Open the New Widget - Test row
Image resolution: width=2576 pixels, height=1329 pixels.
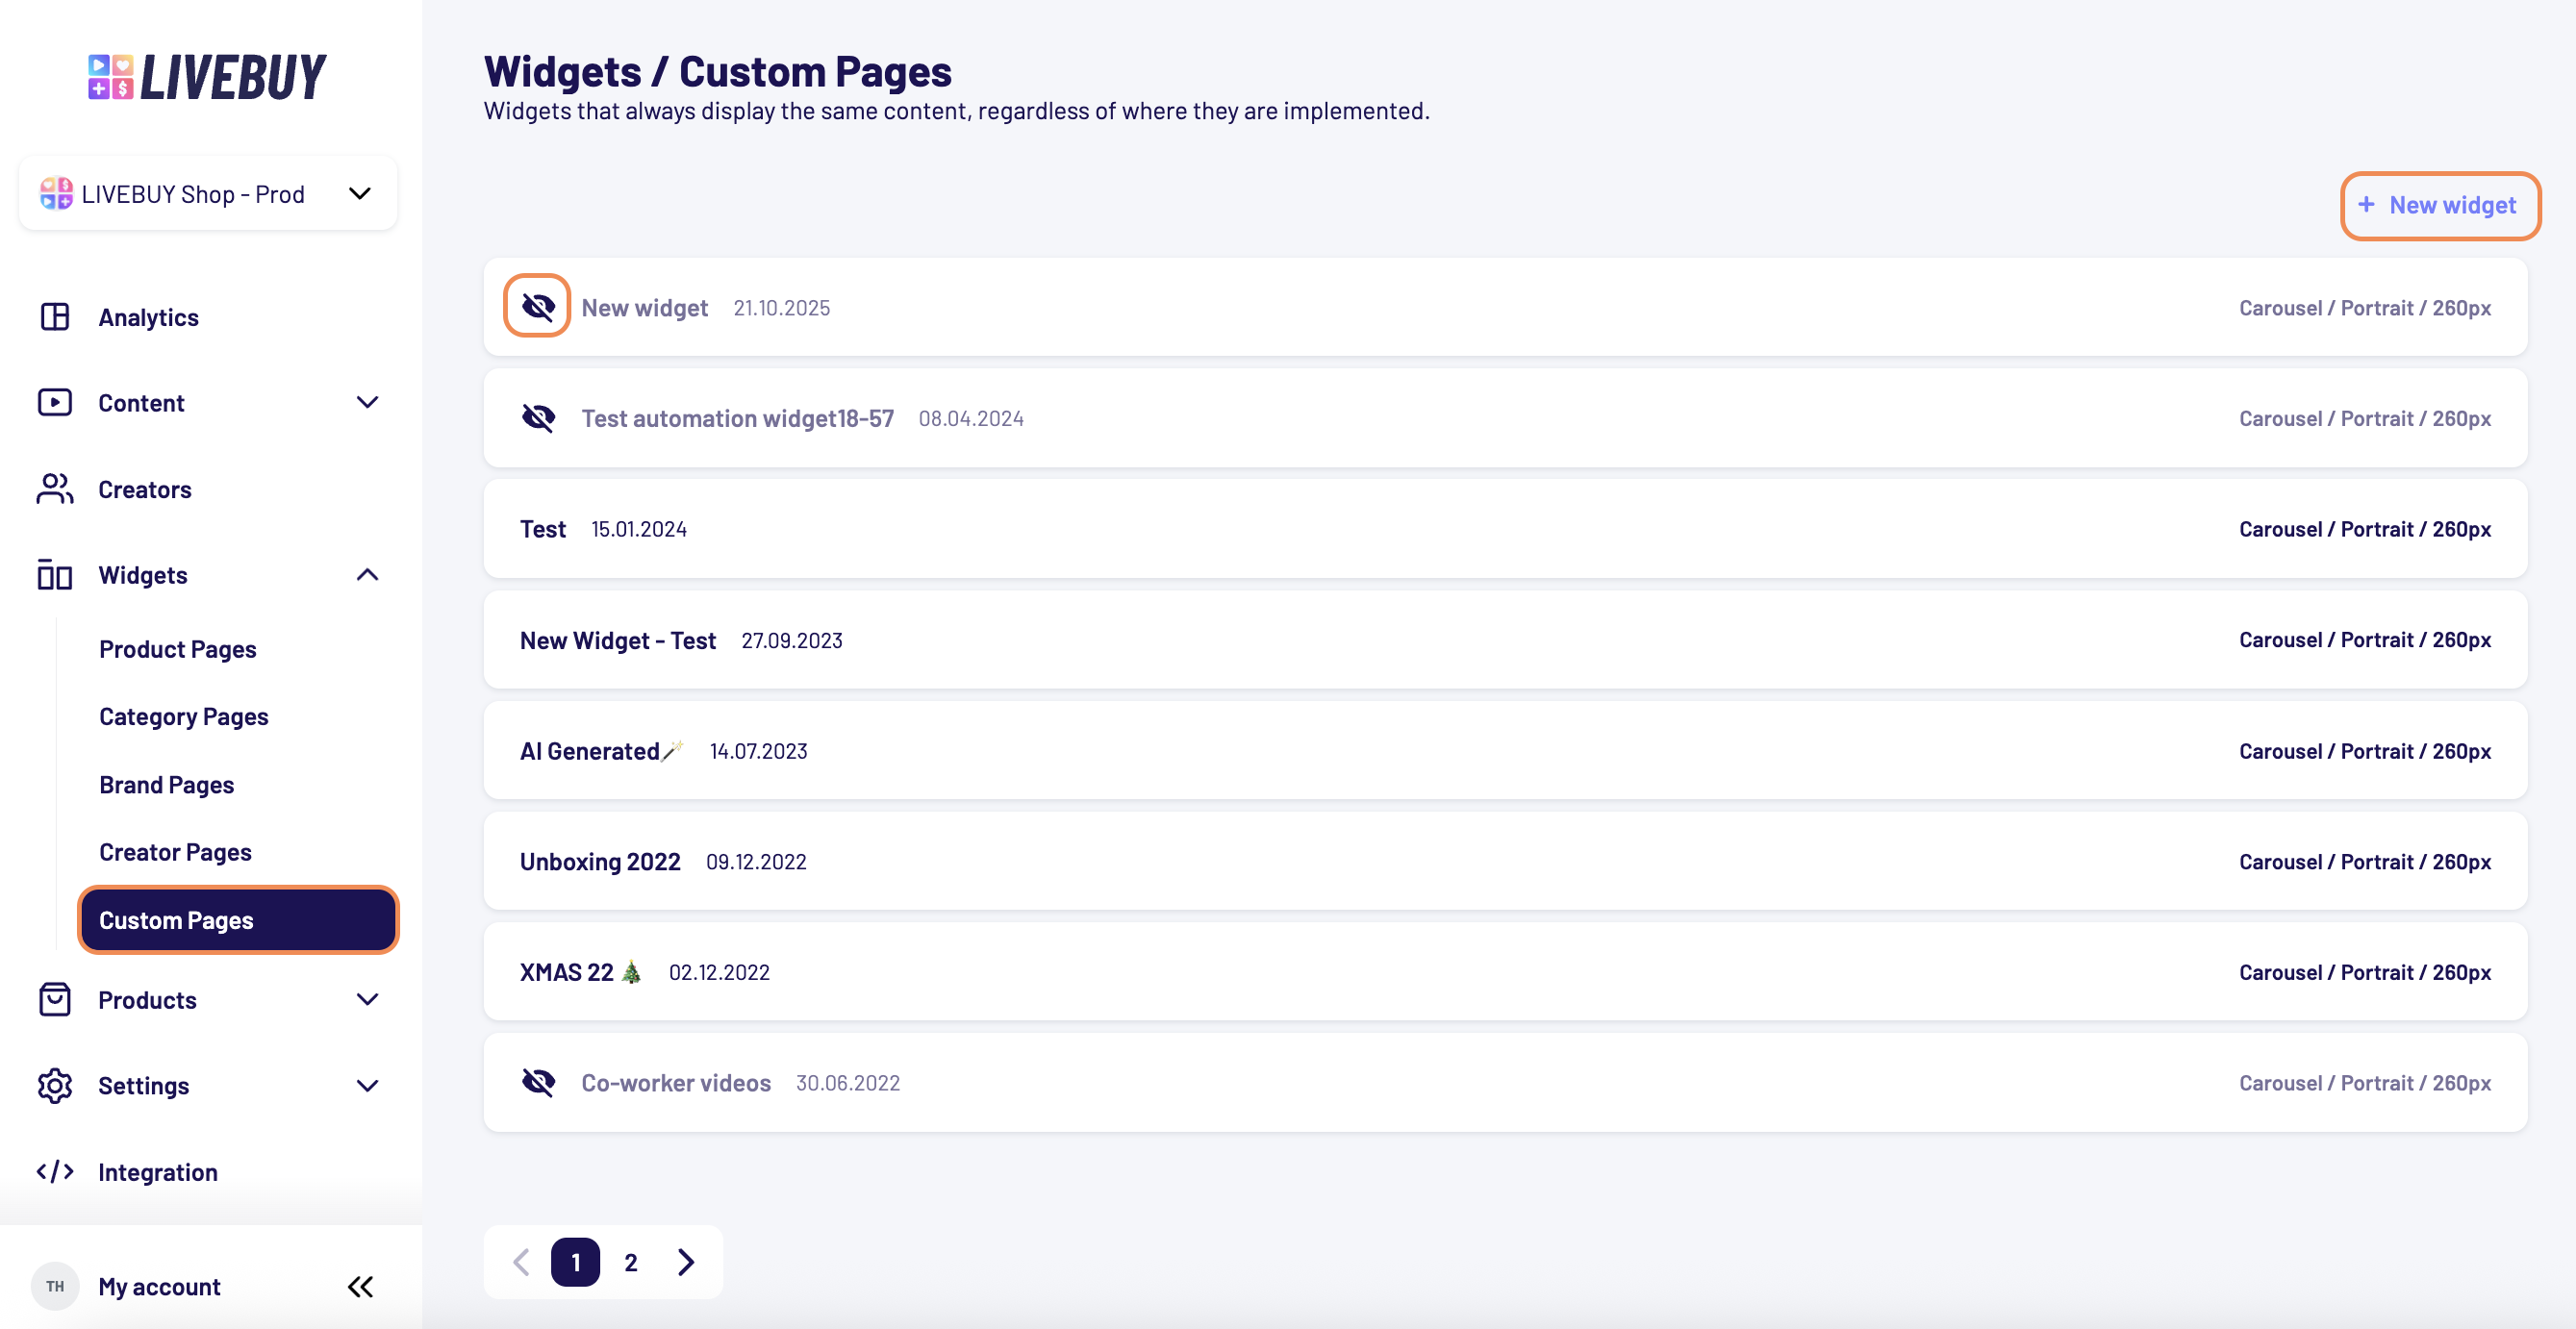click(x=1505, y=640)
